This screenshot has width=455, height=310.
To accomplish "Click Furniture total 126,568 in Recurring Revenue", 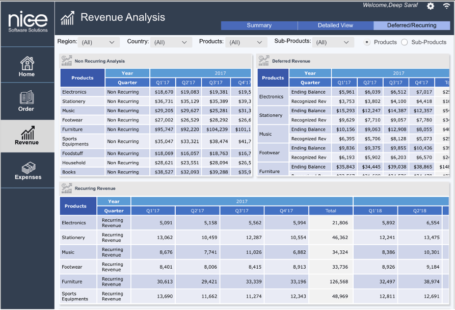I will pos(338,281).
